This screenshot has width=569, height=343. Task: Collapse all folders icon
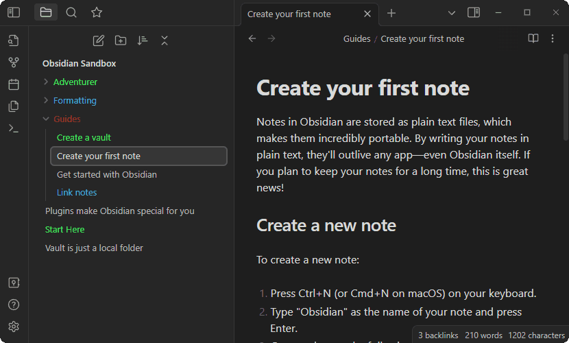click(165, 40)
